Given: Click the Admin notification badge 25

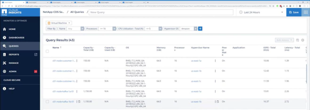Looking at the screenshot, I should point(36,72).
